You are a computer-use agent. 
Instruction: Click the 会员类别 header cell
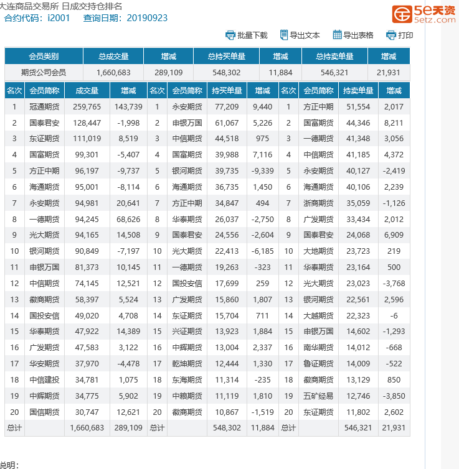click(44, 56)
